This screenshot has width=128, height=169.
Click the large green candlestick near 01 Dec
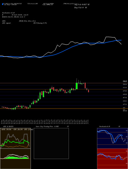[77, 86]
